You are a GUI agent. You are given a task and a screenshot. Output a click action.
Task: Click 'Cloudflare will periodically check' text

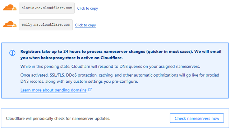[58, 118]
